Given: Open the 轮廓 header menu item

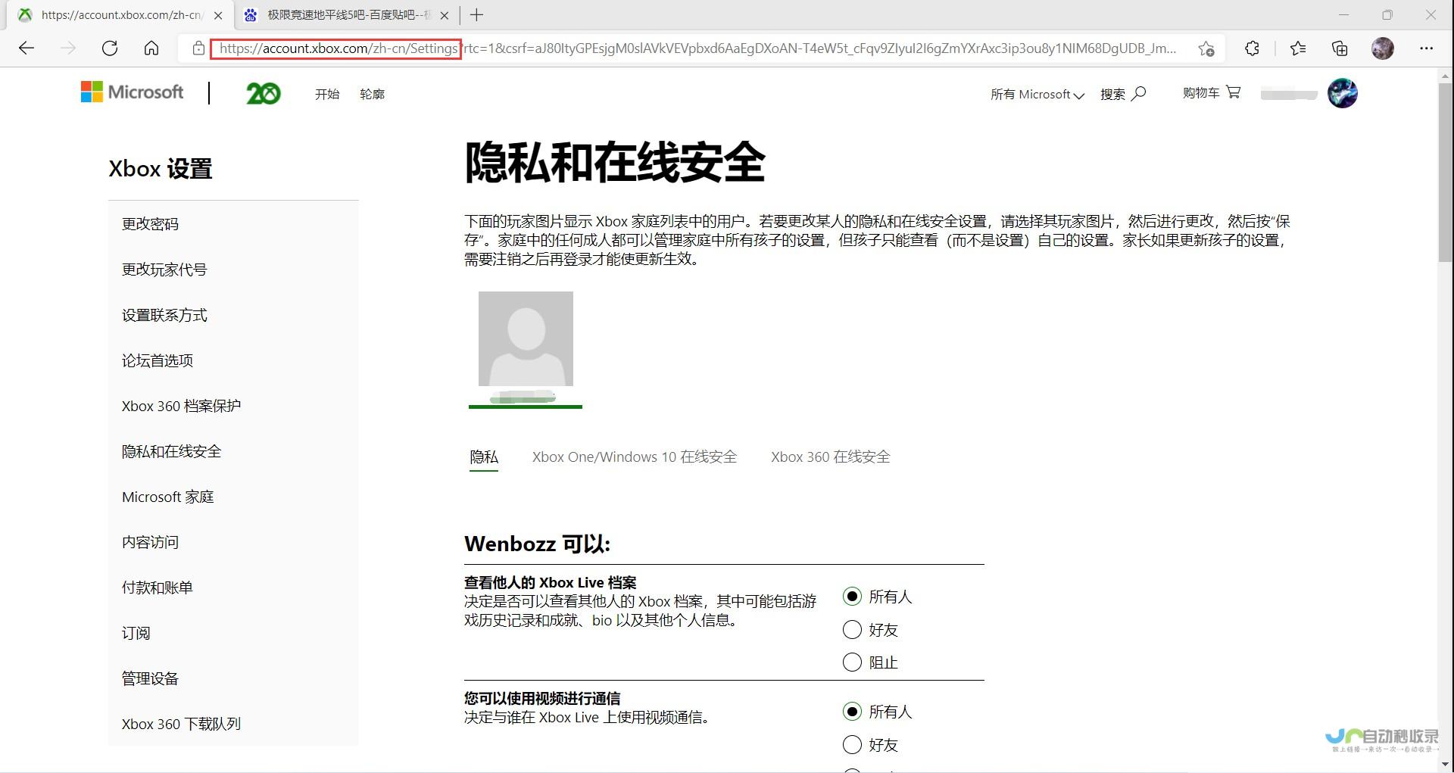Looking at the screenshot, I should click(x=372, y=94).
